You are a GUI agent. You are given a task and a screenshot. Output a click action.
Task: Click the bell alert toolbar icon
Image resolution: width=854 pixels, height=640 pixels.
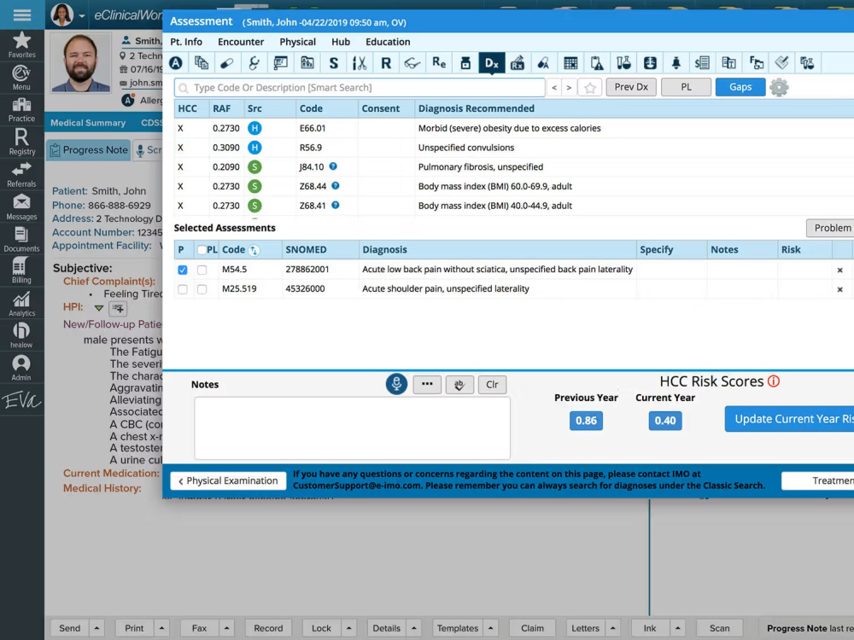click(676, 63)
